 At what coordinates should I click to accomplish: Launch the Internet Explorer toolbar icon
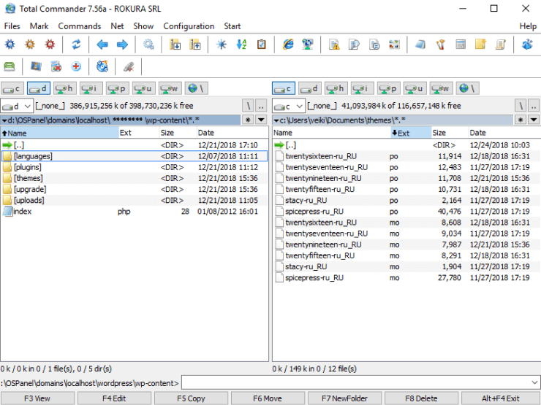click(x=288, y=45)
